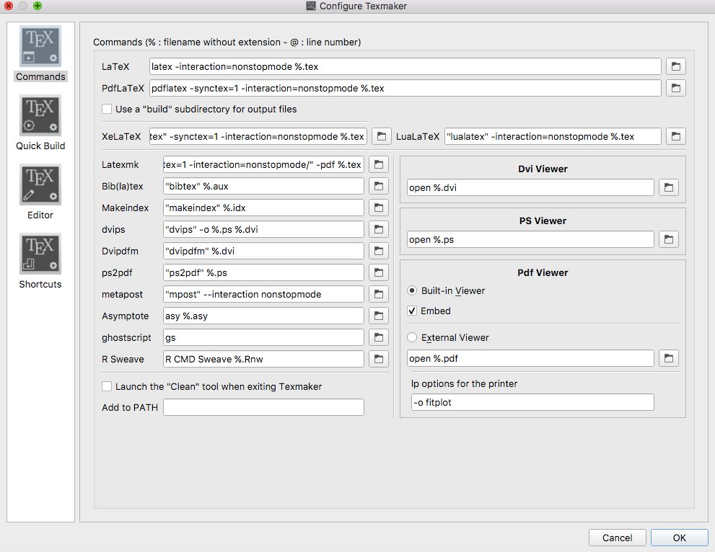Click the empty Add to PATH field

[x=263, y=407]
